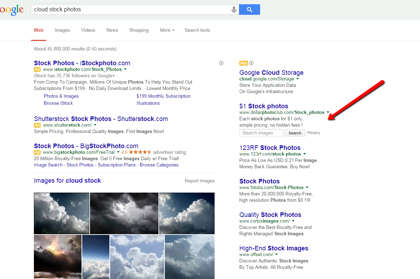Image resolution: width=420 pixels, height=279 pixels.
Task: Open the Google Cloud Storage ad link
Action: coord(271,73)
